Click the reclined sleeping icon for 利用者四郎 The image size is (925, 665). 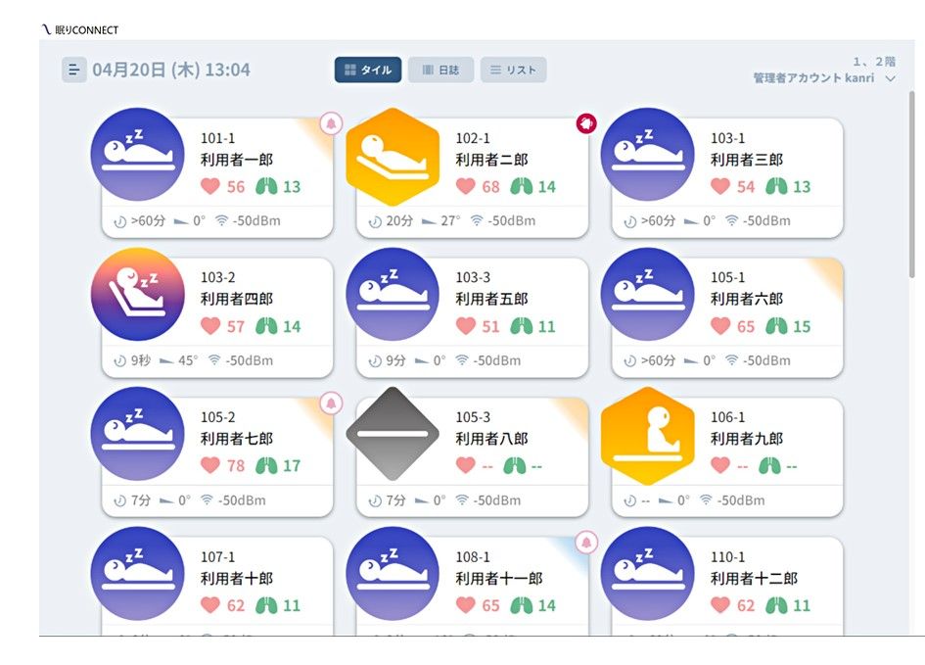137,294
